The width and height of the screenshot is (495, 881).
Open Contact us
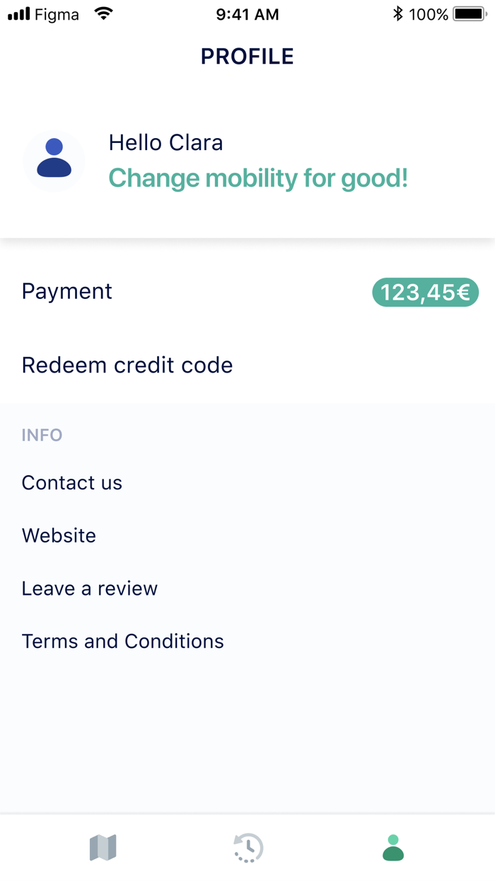coord(72,482)
